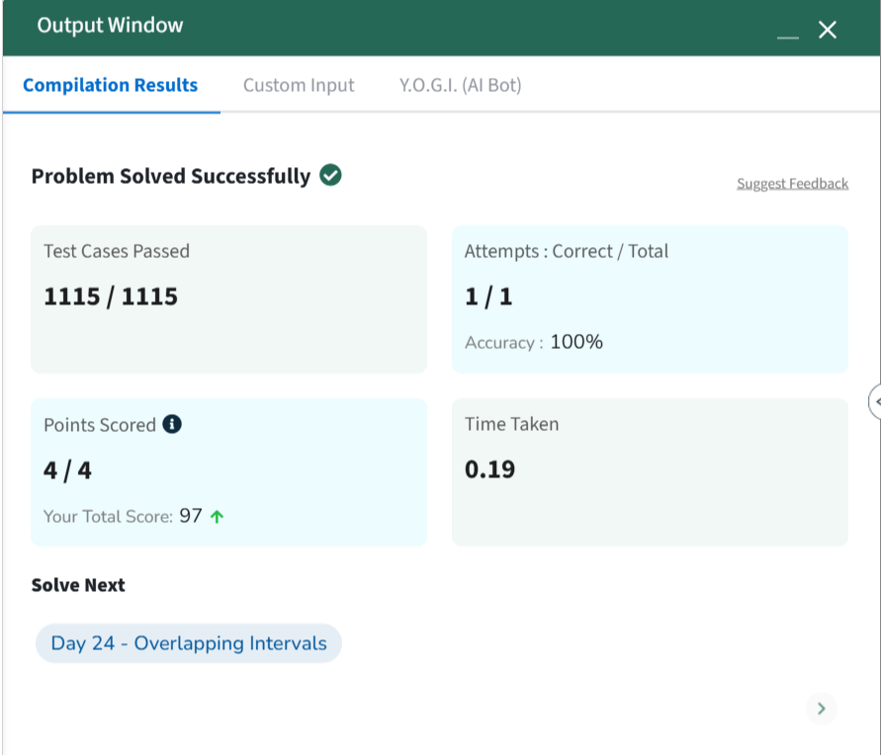Screen dimensions: 881x755
Task: Close the Output Window
Action: (827, 30)
